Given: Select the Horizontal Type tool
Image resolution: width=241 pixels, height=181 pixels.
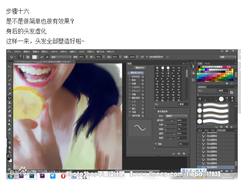Looking at the screenshot, I should click(x=10, y=134).
